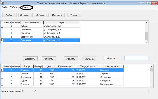The width and height of the screenshot is (158, 99).
Task: Enable the Фильтр checkbox
Action: (105, 58)
